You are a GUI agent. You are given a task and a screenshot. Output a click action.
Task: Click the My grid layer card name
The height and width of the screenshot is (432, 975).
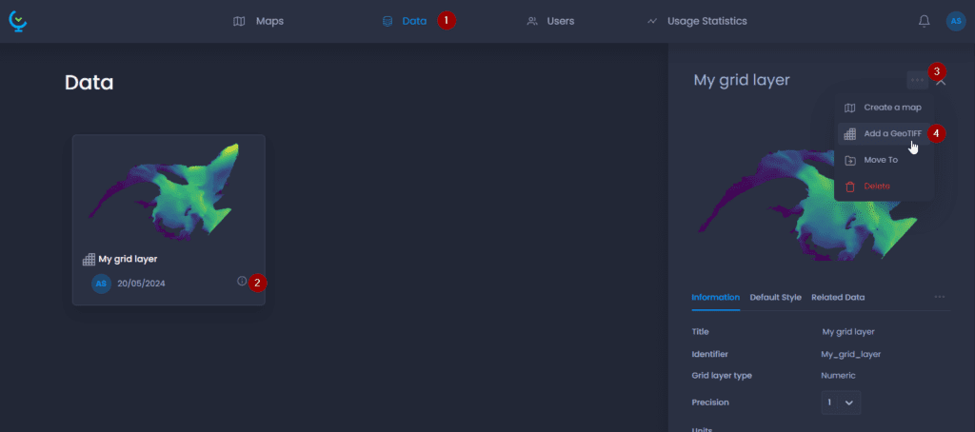point(128,259)
